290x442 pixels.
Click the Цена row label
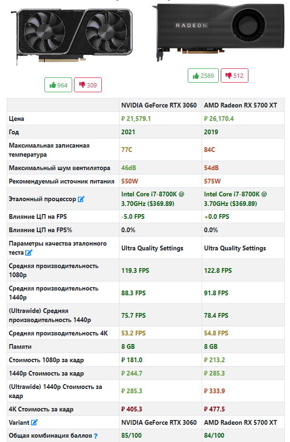[x=16, y=119]
